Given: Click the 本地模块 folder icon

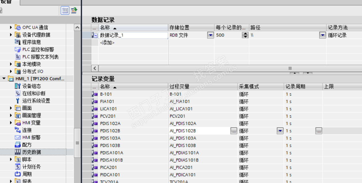Looking at the screenshot, I should [x=18, y=64].
